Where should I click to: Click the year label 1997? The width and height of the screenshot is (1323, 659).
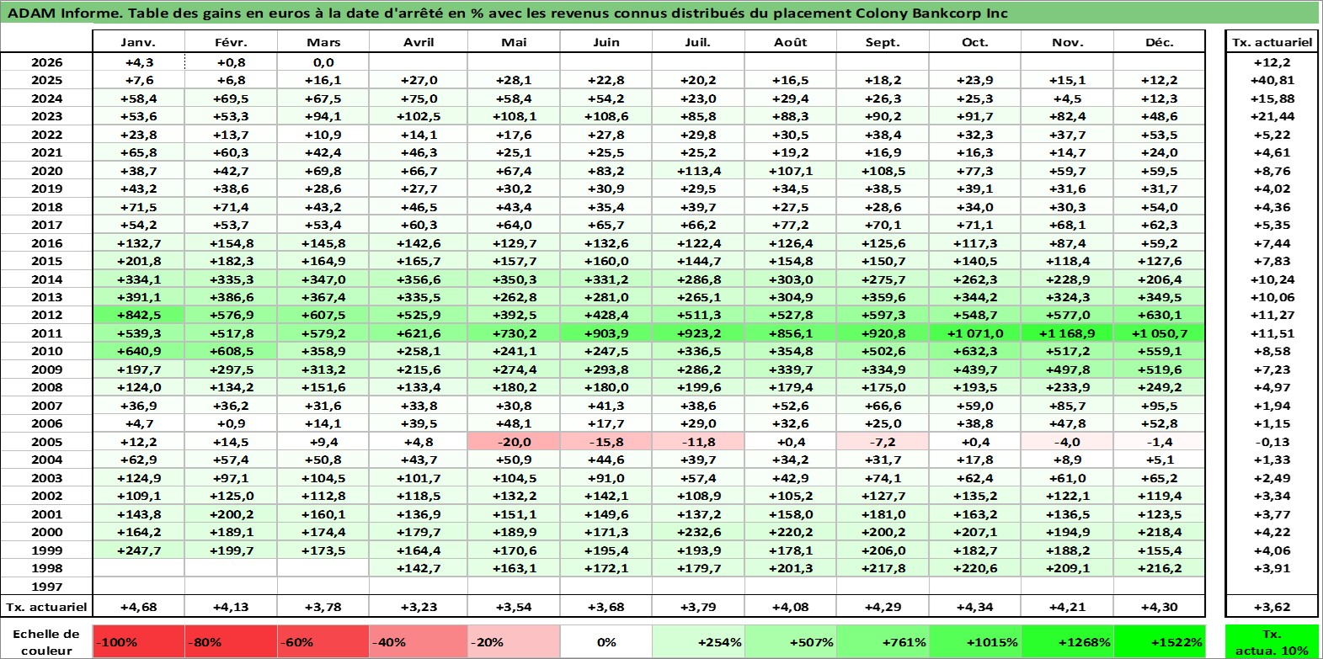pyautogui.click(x=47, y=587)
